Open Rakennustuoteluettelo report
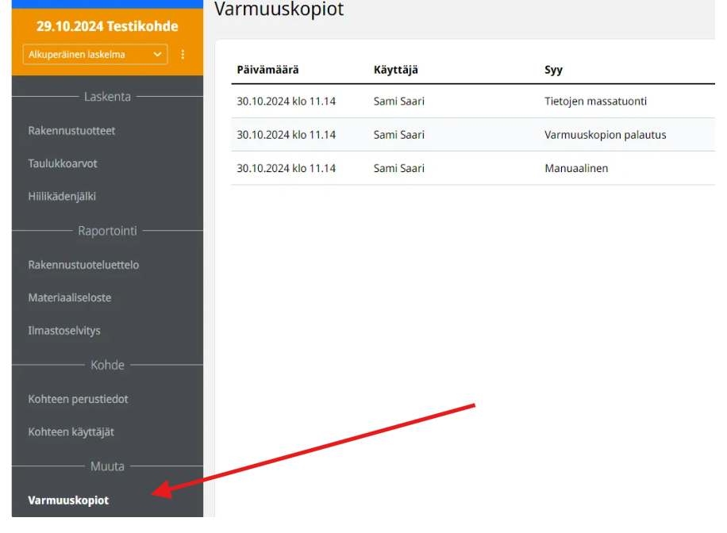727x533 pixels. click(83, 265)
